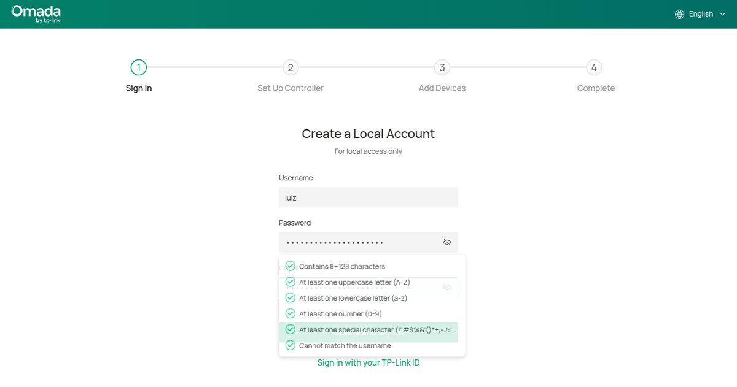
Task: Focus the Password input field
Action: click(x=368, y=242)
